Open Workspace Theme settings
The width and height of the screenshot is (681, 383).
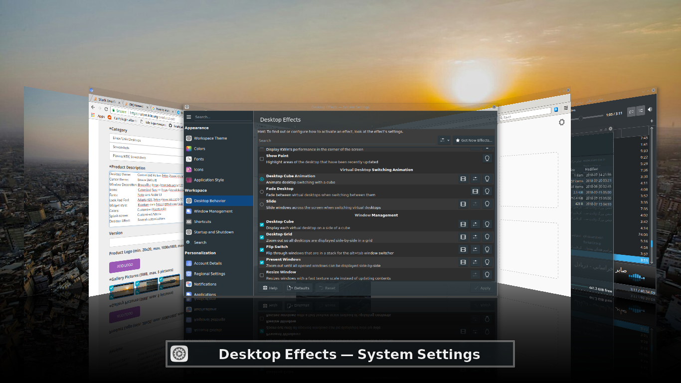click(218, 138)
